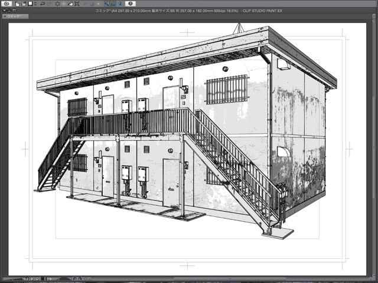
Task: Click the CLIP STUDIO PAINT EX title text
Action: (x=262, y=11)
